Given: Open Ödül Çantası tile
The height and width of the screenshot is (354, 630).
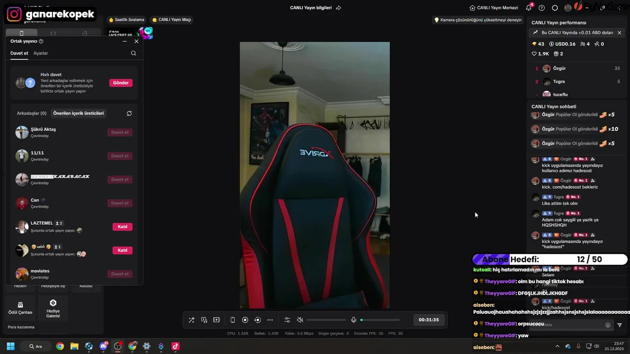Looking at the screenshot, I should tap(20, 308).
